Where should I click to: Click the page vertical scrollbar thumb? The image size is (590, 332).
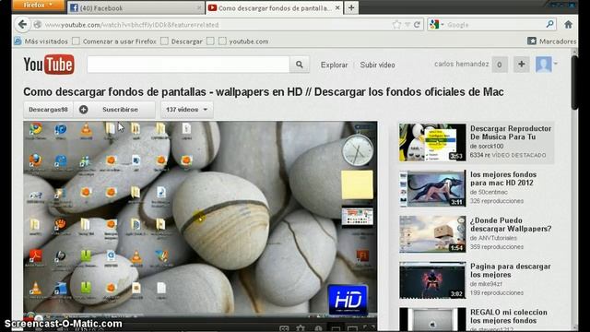pyautogui.click(x=574, y=83)
